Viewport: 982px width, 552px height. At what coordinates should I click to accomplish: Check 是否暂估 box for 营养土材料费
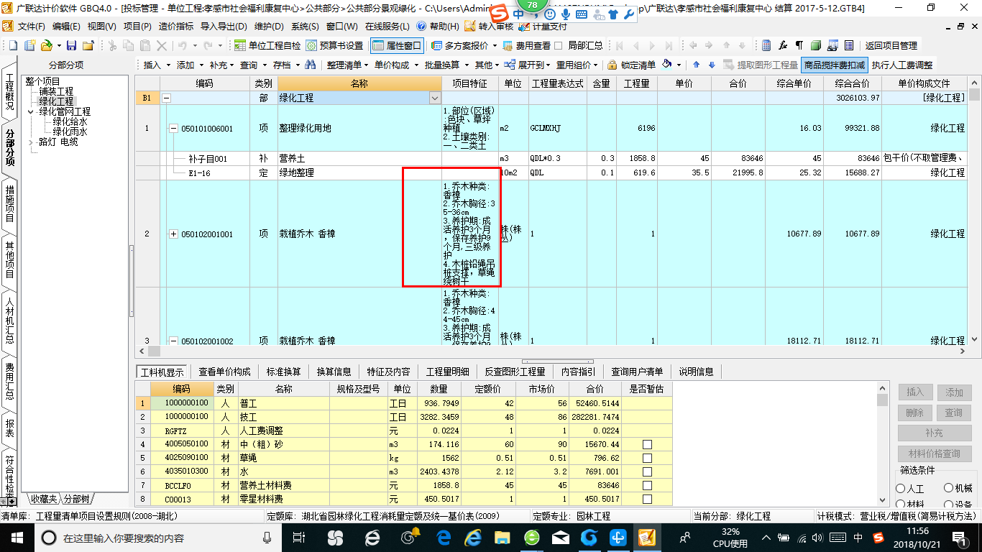(646, 486)
